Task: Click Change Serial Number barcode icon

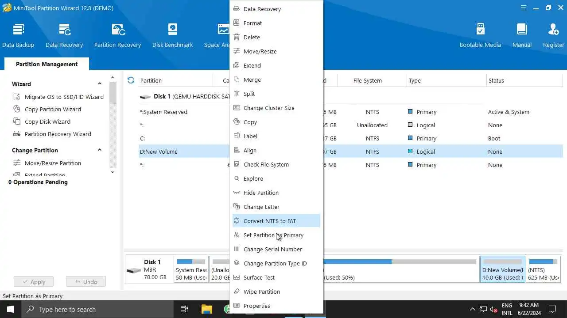Action: pyautogui.click(x=237, y=249)
